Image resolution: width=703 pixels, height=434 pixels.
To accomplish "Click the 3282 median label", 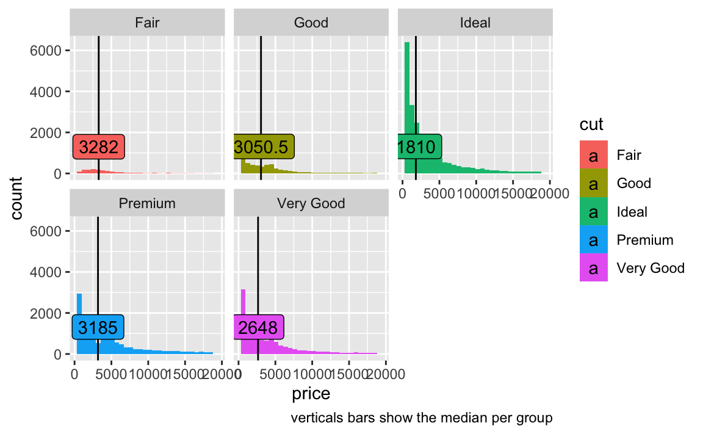I will pyautogui.click(x=99, y=146).
